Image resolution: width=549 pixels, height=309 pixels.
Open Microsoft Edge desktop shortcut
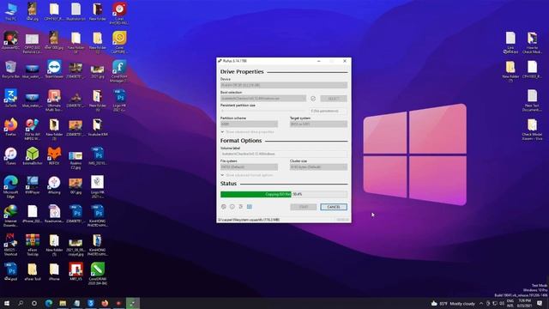(x=10, y=187)
